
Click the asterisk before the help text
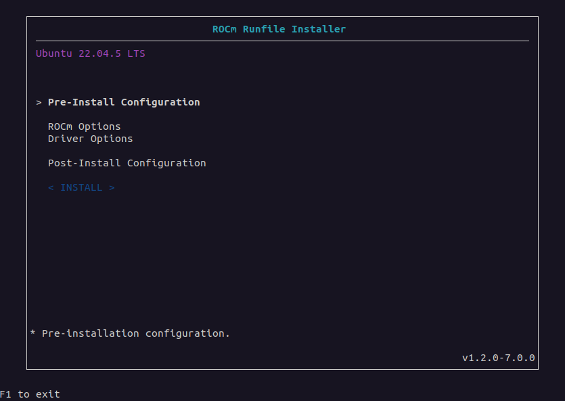(x=32, y=333)
